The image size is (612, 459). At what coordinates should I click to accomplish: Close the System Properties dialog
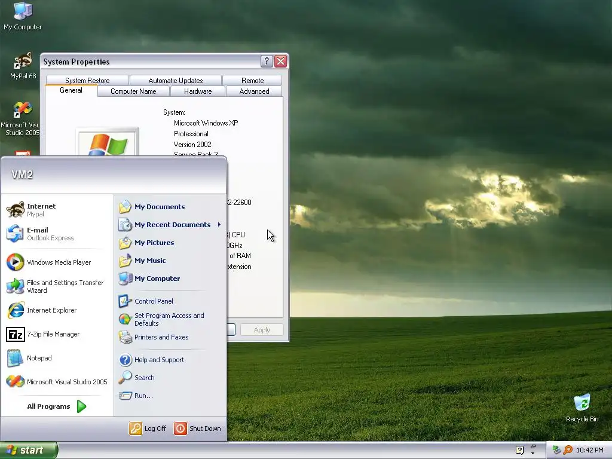pos(281,62)
